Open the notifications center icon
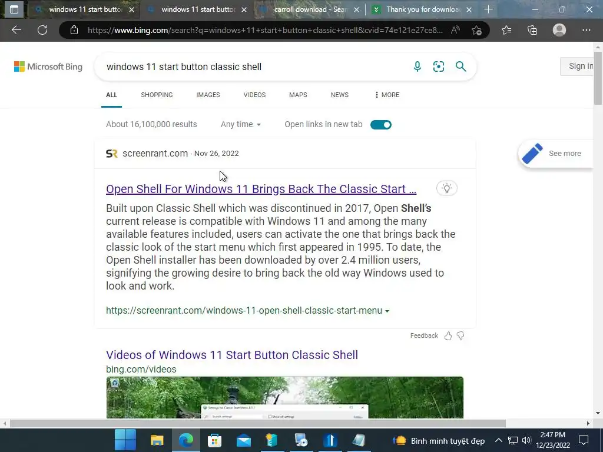Image resolution: width=603 pixels, height=452 pixels. click(584, 440)
